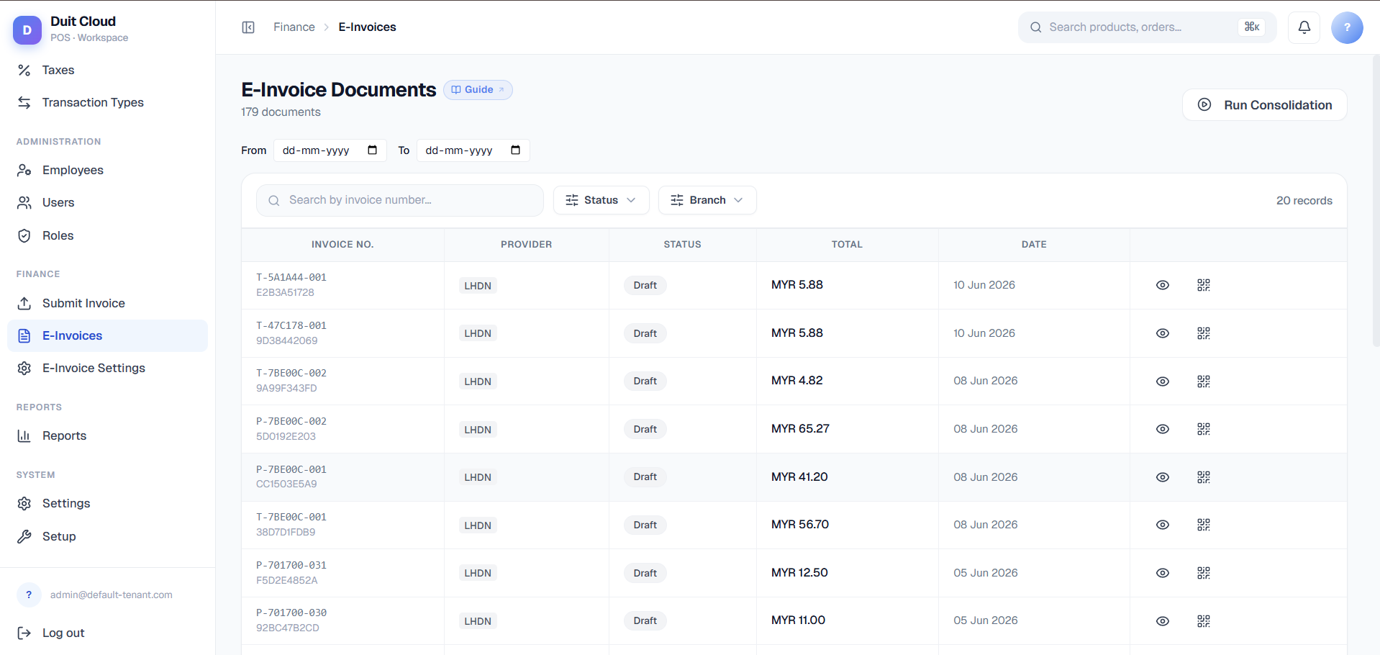Click the TOTAL column header
This screenshot has height=655, width=1380.
pyautogui.click(x=847, y=245)
